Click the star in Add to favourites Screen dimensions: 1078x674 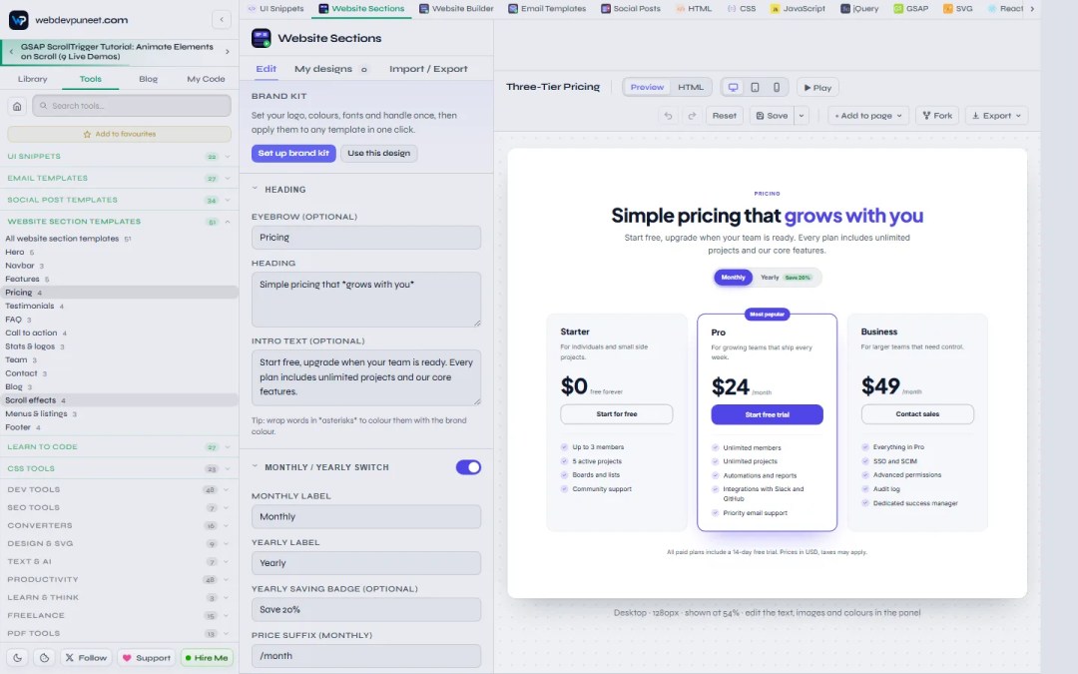pos(87,134)
